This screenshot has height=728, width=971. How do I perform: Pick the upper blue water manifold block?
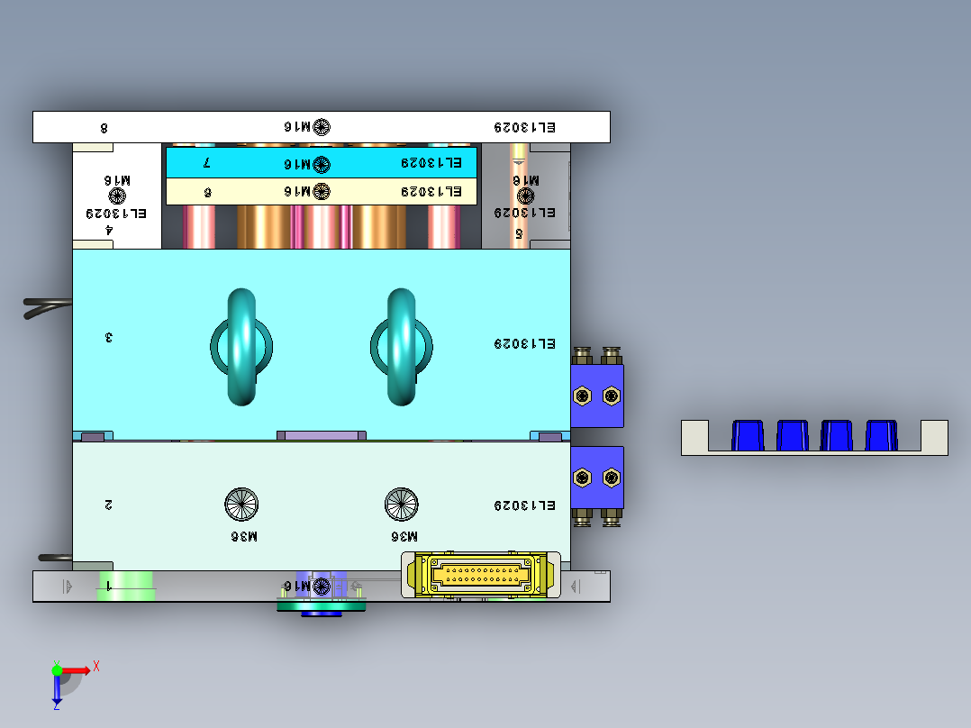[597, 396]
